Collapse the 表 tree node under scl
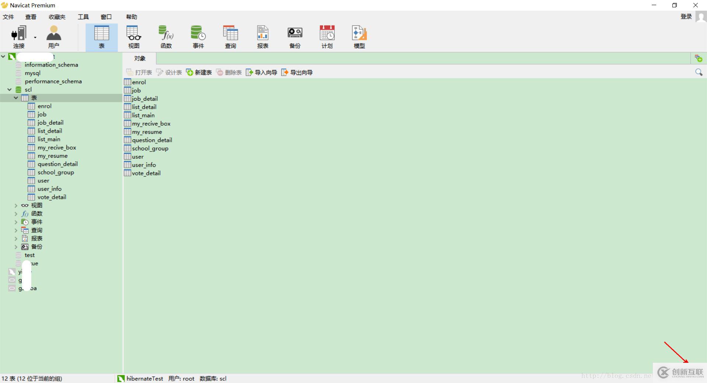Viewport: 707px width, 383px height. tap(16, 98)
